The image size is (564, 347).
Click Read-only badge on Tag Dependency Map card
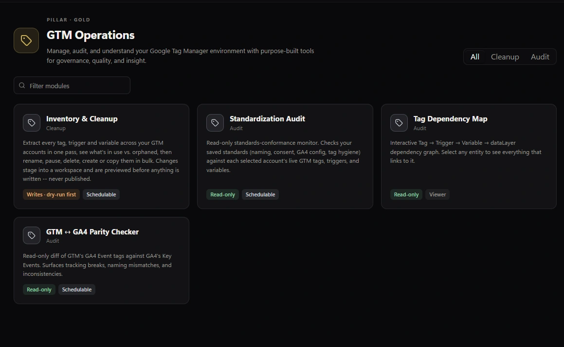[406, 194]
